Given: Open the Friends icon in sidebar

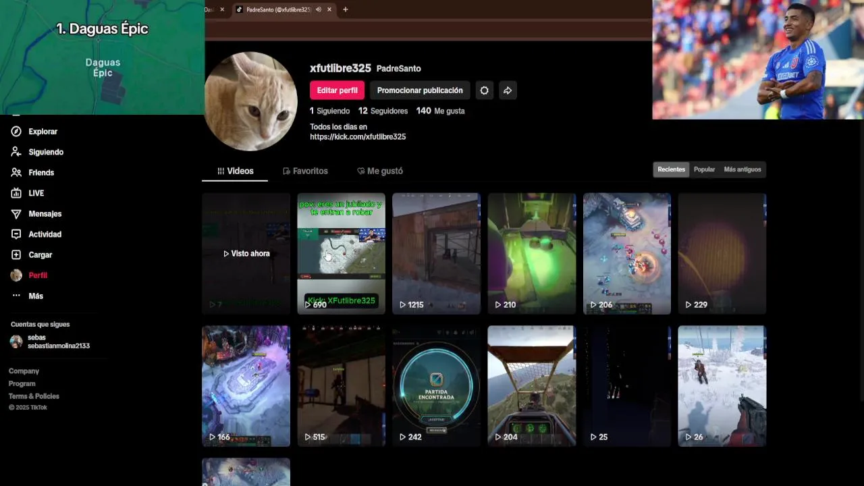Looking at the screenshot, I should (16, 173).
